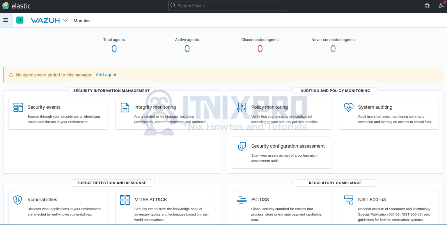Click the Auditing and Policy Monitoring heading
Viewport: 447px width, 225px height.
pos(335,91)
